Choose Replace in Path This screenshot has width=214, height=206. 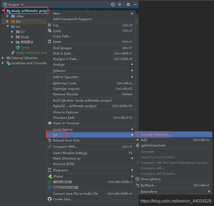pyautogui.click(x=91, y=59)
